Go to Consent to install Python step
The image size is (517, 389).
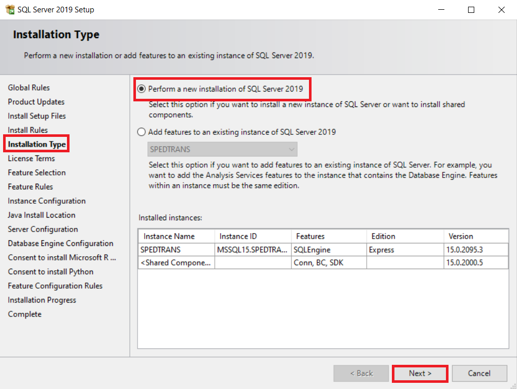pos(51,272)
